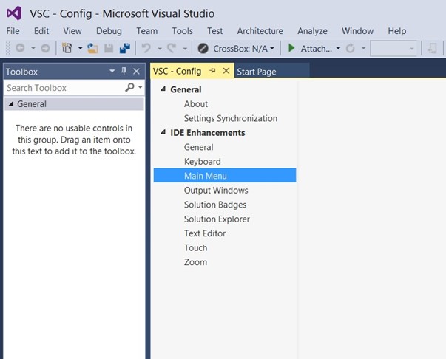This screenshot has width=446, height=359.
Task: Click the Redo toolbar icon
Action: coord(172,48)
